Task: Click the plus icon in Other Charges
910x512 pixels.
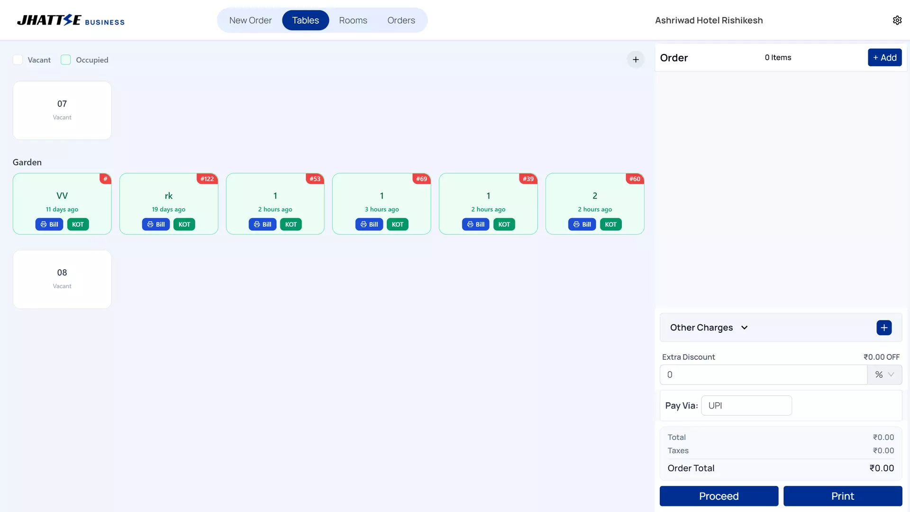Action: coord(884,328)
